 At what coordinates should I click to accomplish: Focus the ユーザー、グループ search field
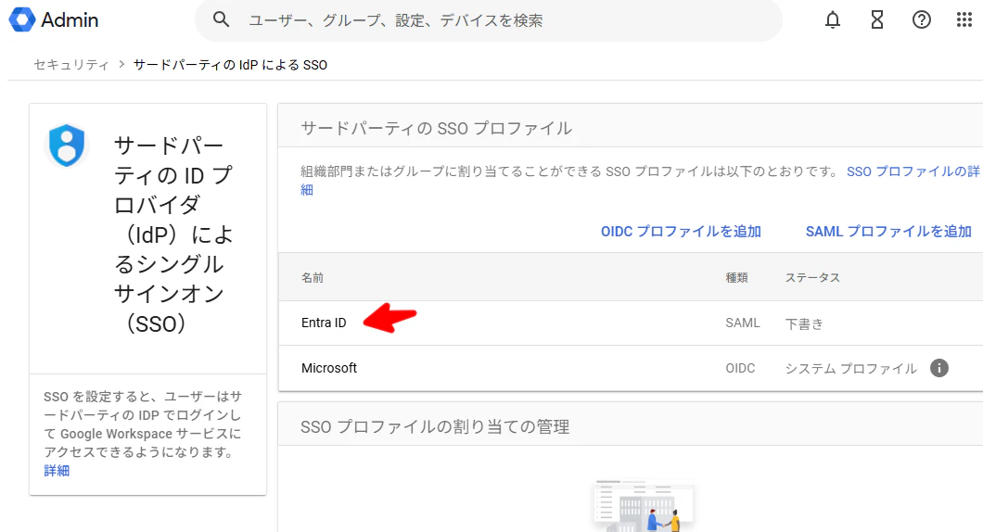click(x=489, y=20)
